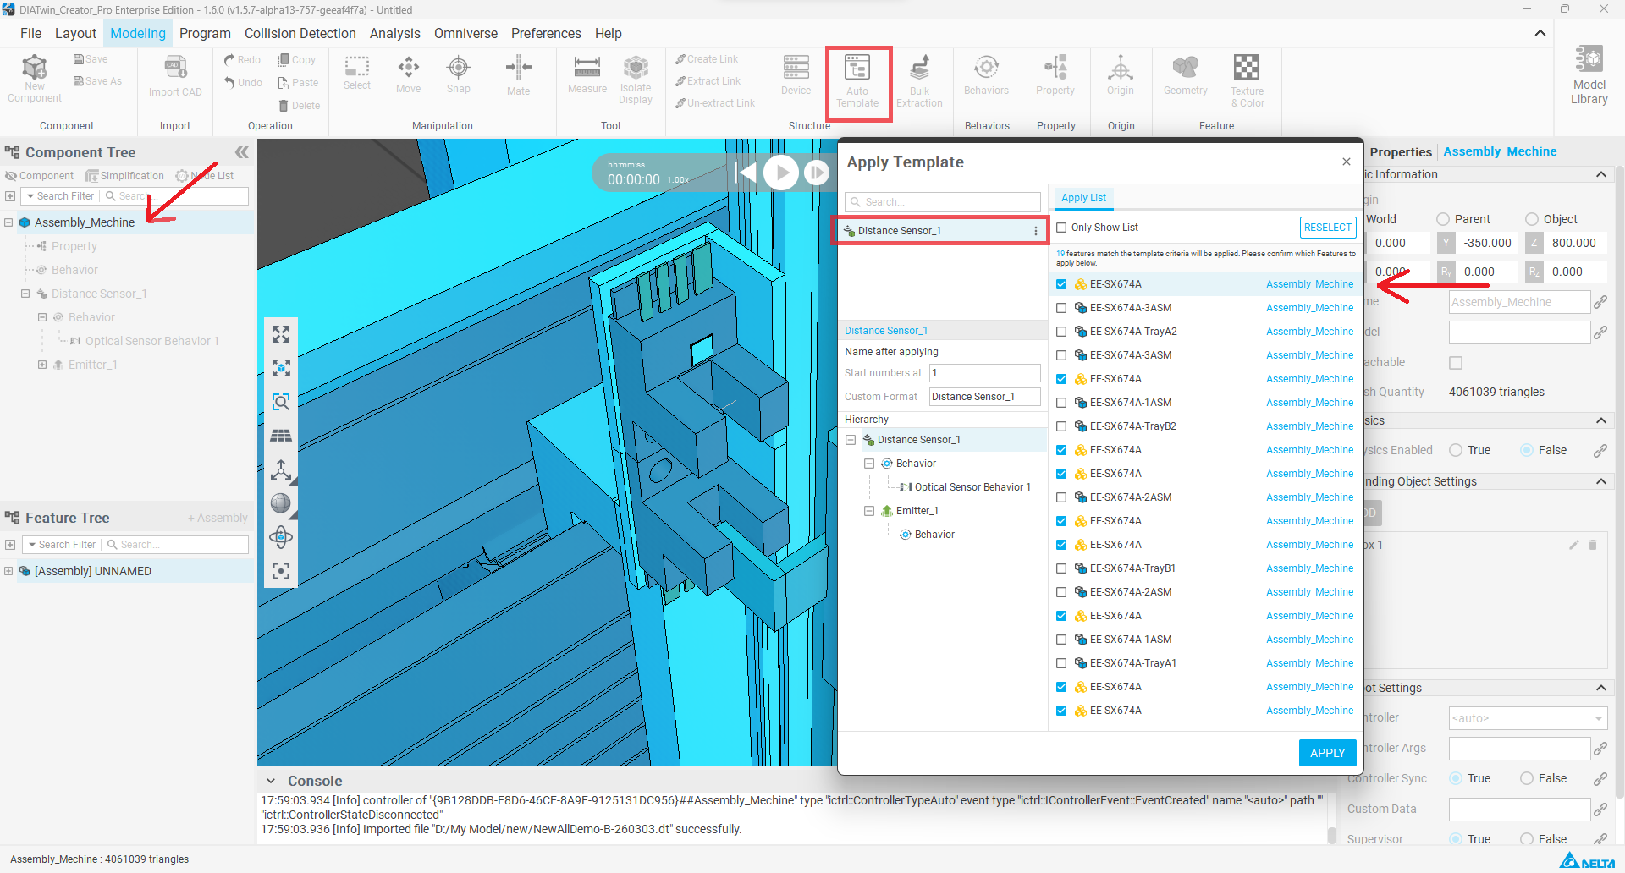The height and width of the screenshot is (873, 1625).
Task: Open the Origin tool
Action: 1121,75
